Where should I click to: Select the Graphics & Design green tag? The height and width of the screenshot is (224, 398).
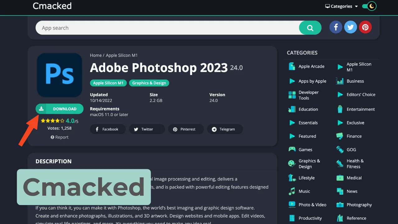coord(149,83)
